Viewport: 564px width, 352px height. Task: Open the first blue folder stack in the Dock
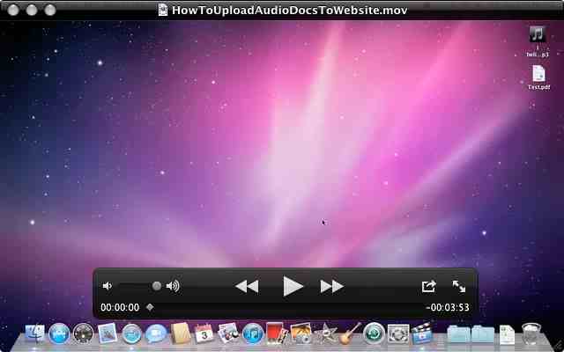pos(458,334)
